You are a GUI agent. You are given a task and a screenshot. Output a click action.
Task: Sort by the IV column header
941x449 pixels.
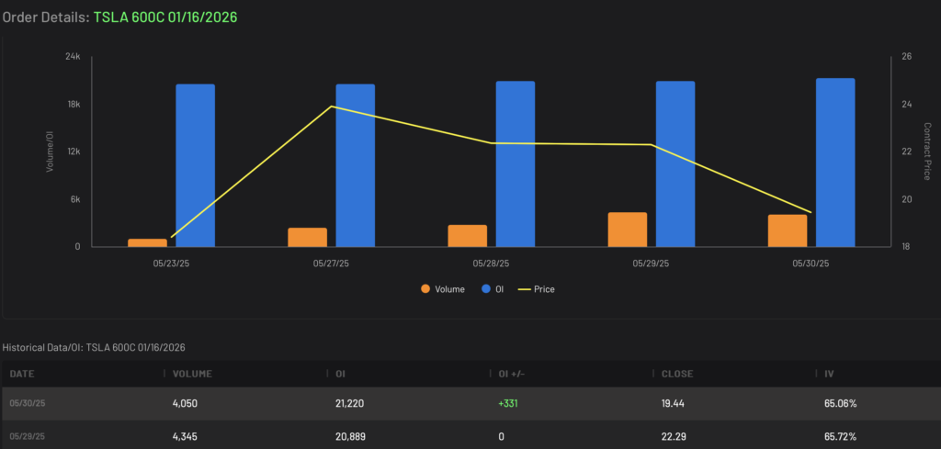click(x=829, y=374)
